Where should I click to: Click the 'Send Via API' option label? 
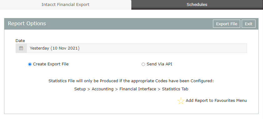click(x=159, y=64)
